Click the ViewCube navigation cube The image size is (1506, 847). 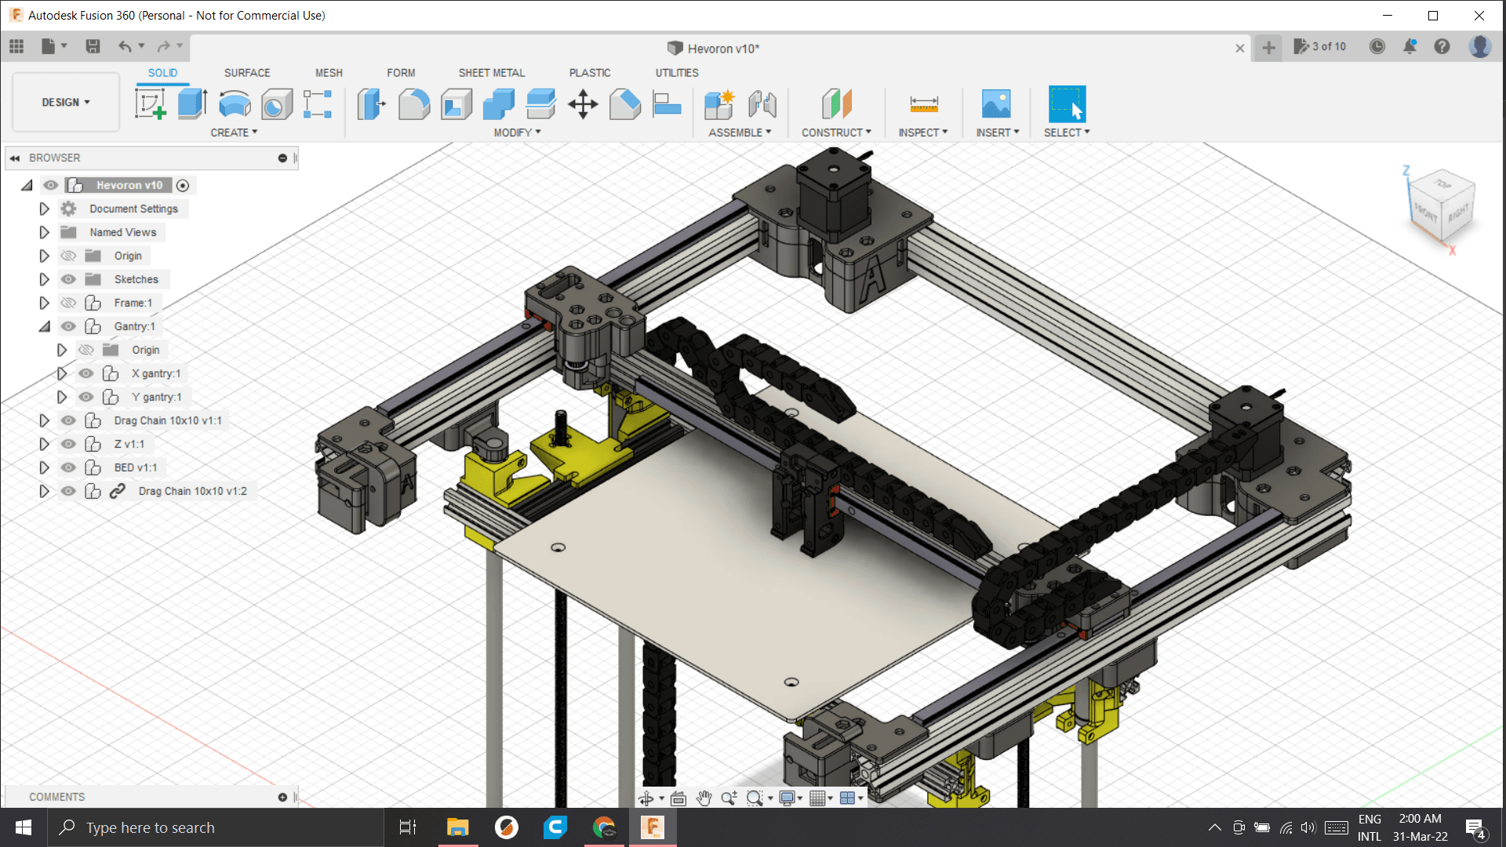click(1442, 208)
